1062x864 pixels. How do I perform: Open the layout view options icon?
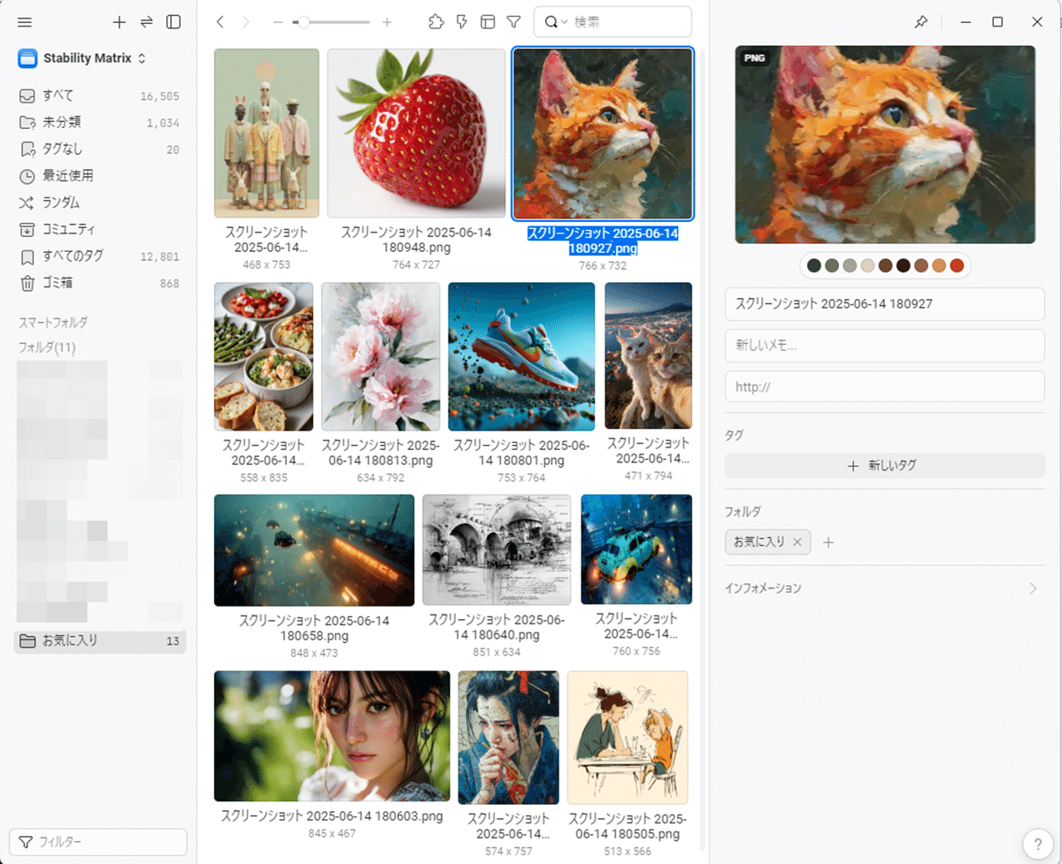click(488, 21)
